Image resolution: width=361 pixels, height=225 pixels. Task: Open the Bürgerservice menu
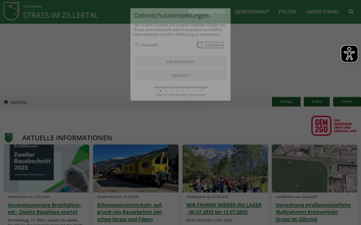(x=207, y=12)
